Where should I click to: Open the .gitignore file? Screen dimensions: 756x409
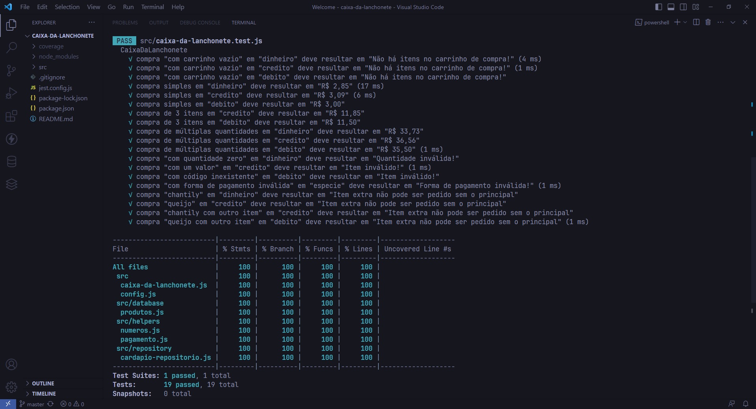(63, 77)
